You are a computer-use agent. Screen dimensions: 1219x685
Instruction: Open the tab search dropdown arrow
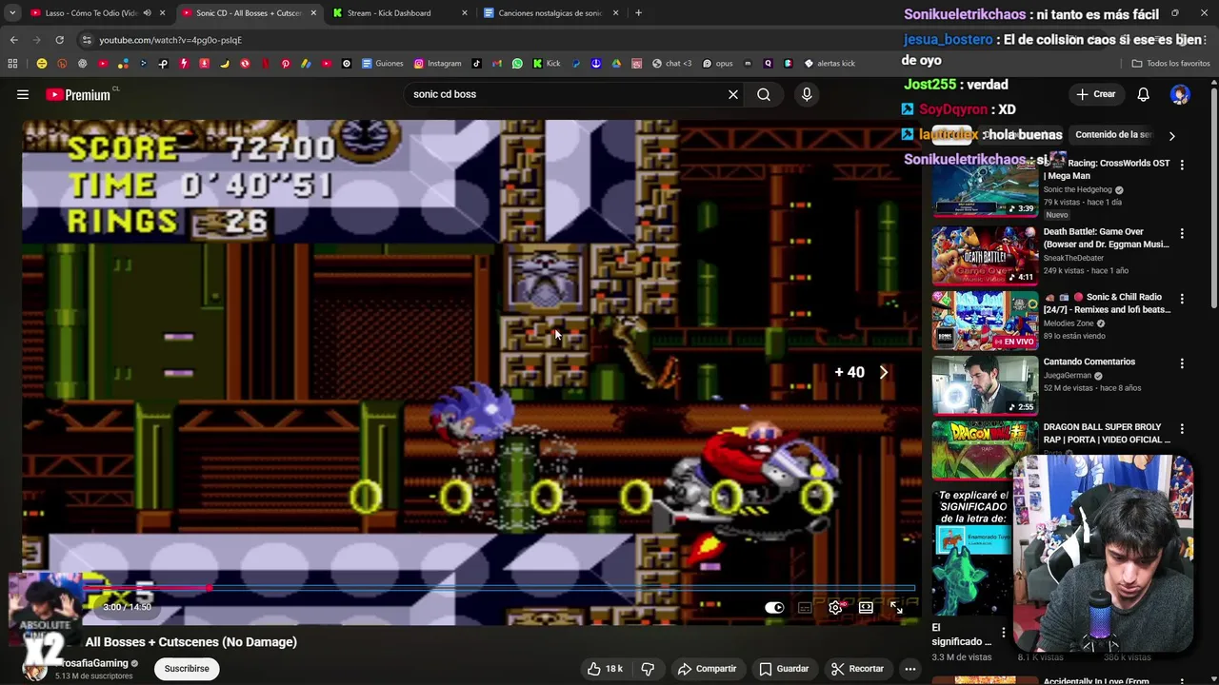pyautogui.click(x=12, y=13)
